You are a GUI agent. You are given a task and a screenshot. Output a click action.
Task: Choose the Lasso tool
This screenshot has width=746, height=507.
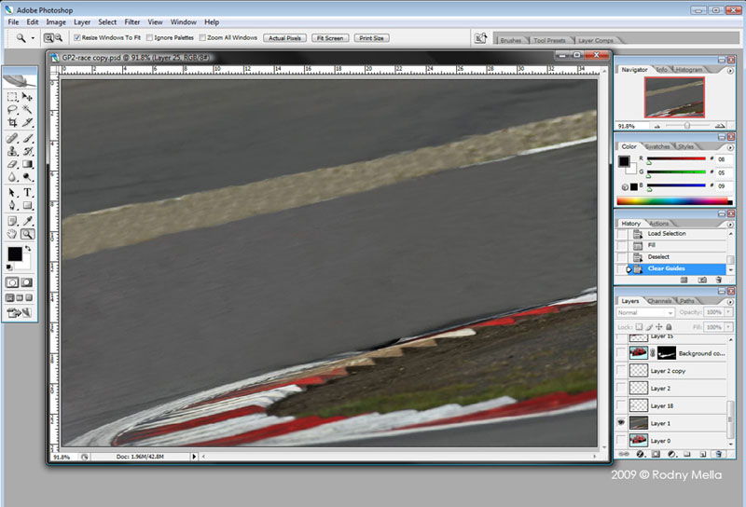tap(12, 109)
